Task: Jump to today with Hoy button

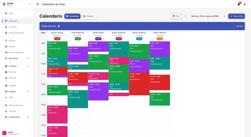Action: coord(176,16)
